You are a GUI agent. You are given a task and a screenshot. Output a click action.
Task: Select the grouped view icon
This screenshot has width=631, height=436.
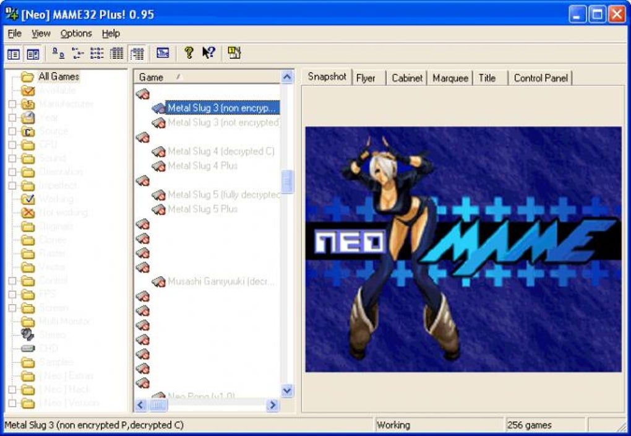pos(137,53)
